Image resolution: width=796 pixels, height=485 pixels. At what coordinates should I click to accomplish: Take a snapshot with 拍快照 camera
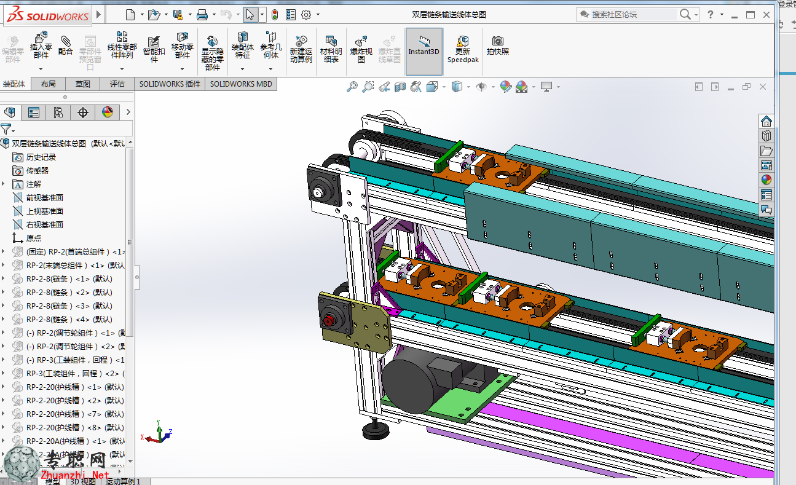[x=498, y=45]
